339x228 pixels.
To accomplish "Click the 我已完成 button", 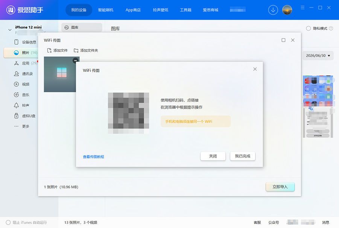I will click(243, 156).
